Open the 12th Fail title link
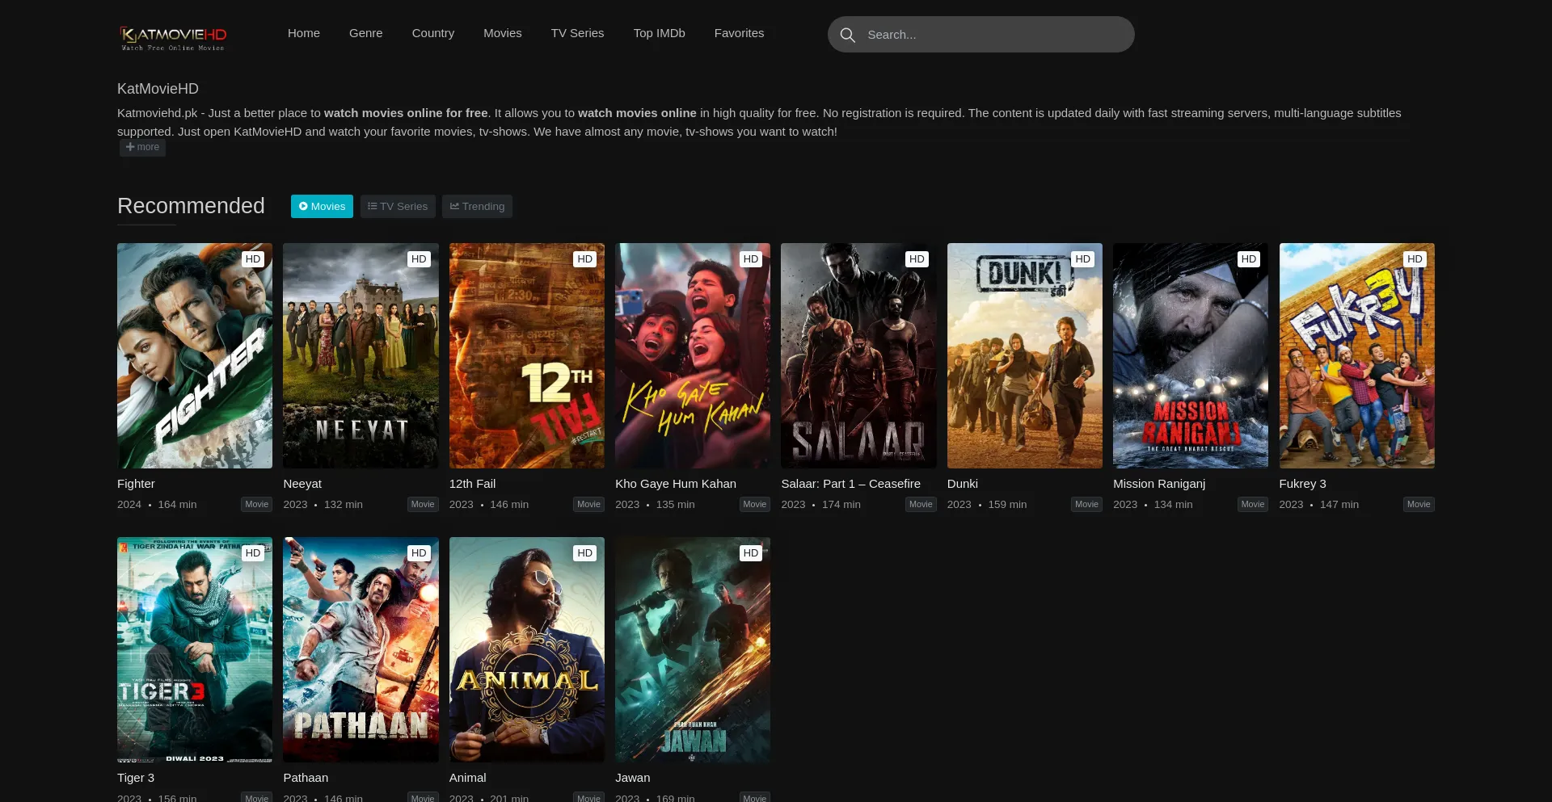 coord(472,484)
